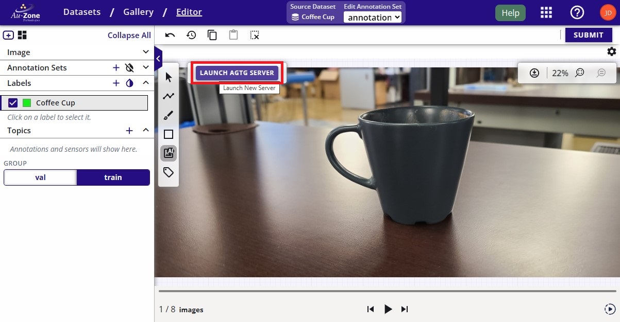Collapse the Labels section

(146, 83)
